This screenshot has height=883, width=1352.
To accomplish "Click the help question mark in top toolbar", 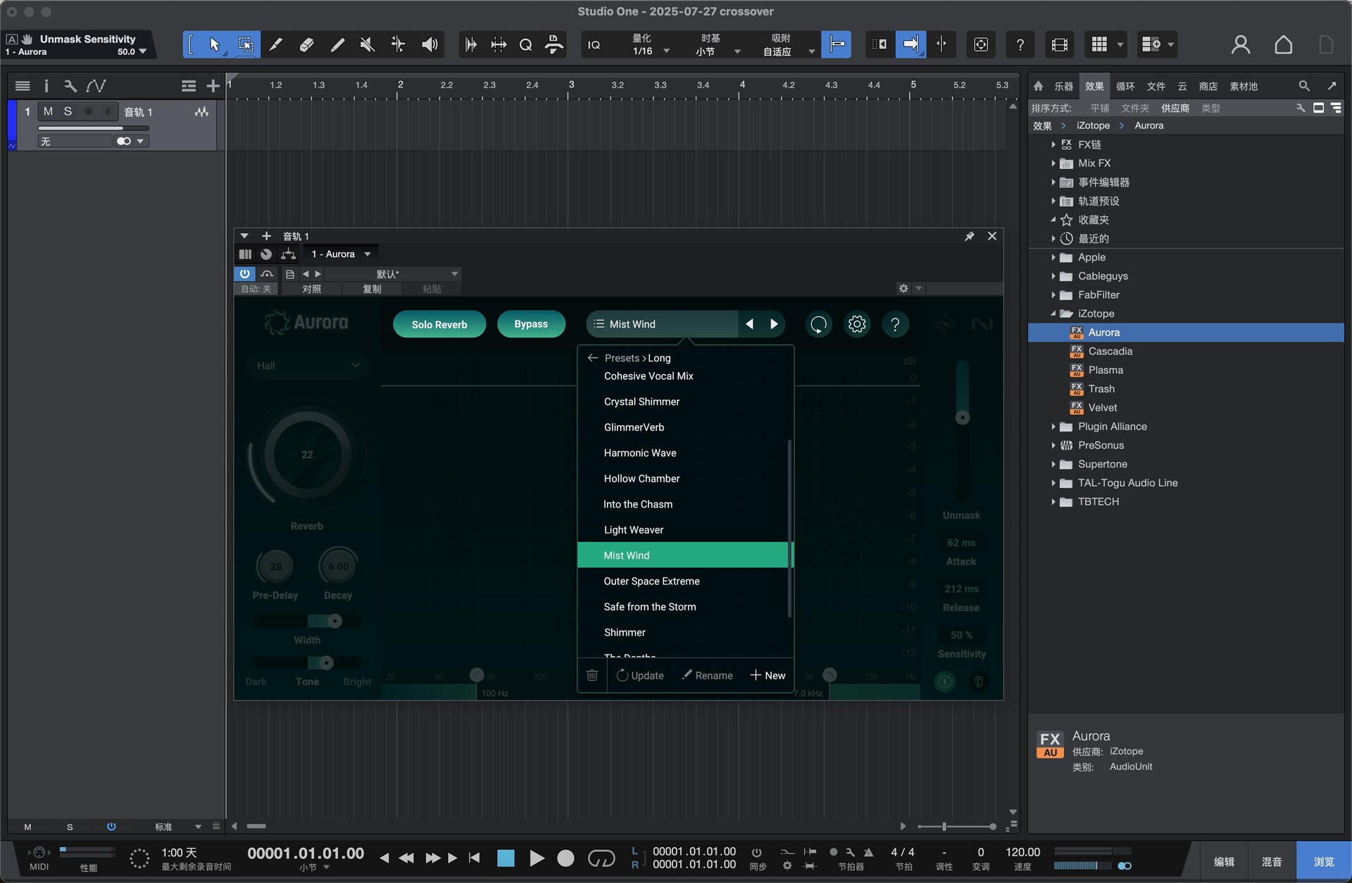I will coord(1020,45).
